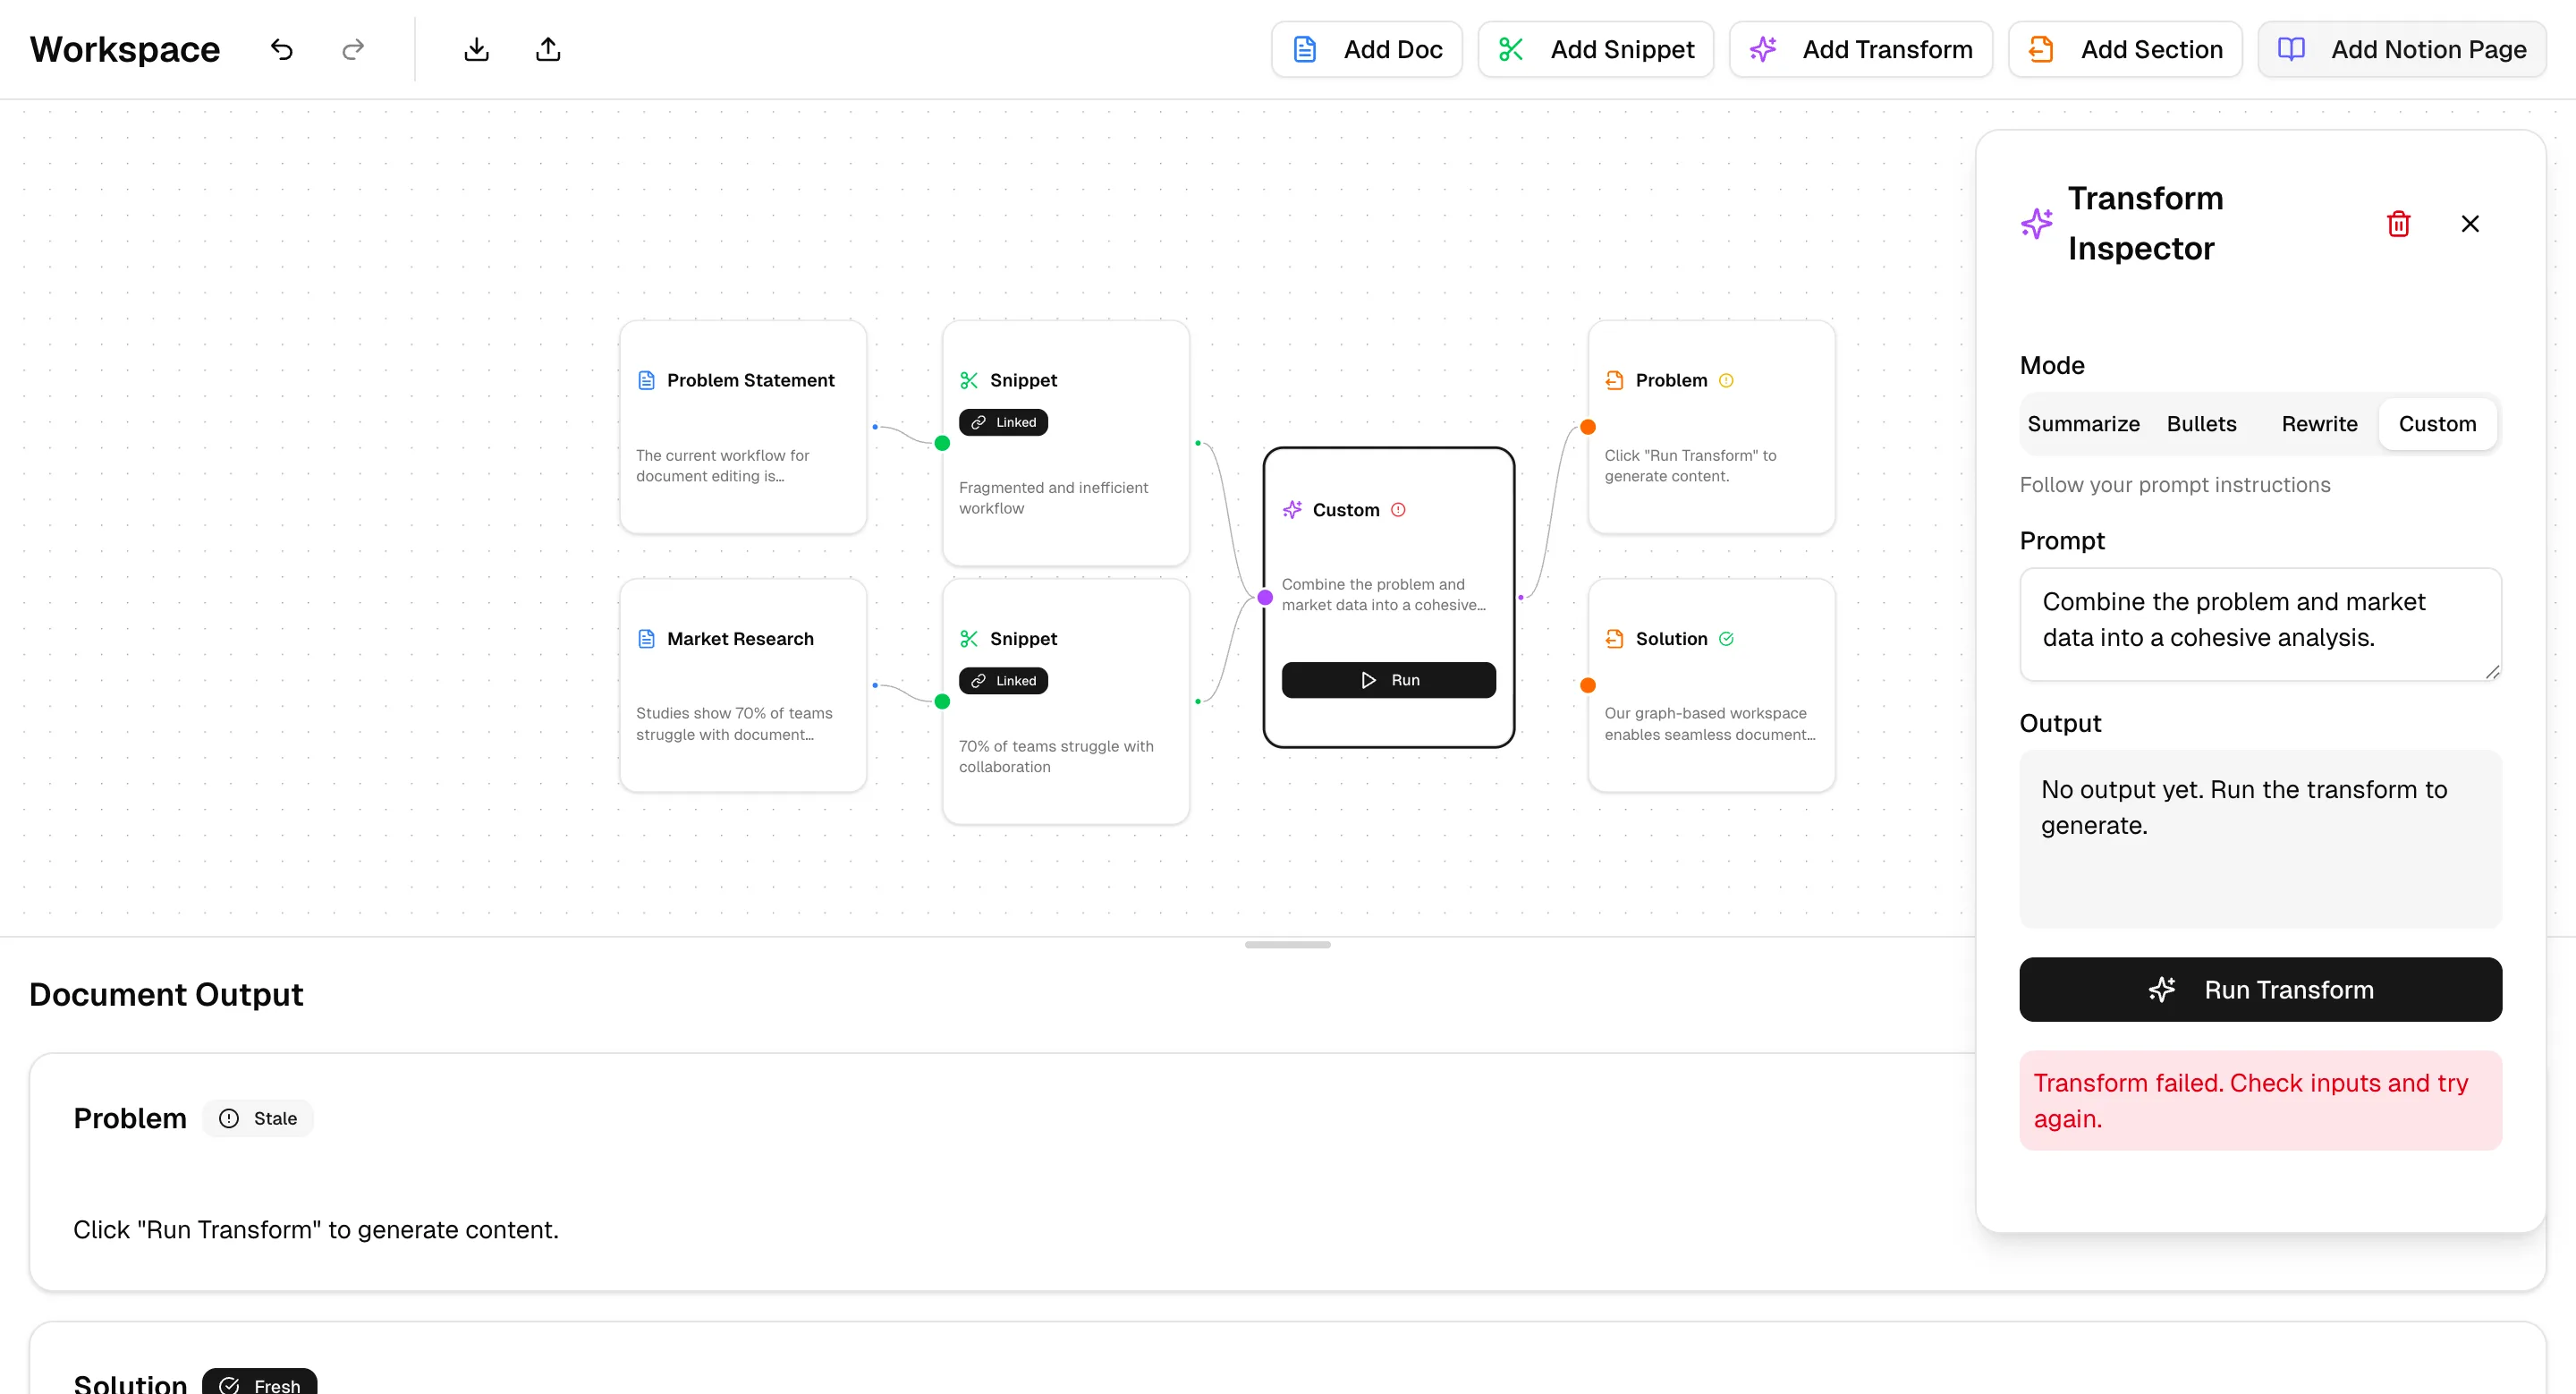Click the green fresh check on the Solution node
The width and height of the screenshot is (2576, 1394).
coord(1726,639)
